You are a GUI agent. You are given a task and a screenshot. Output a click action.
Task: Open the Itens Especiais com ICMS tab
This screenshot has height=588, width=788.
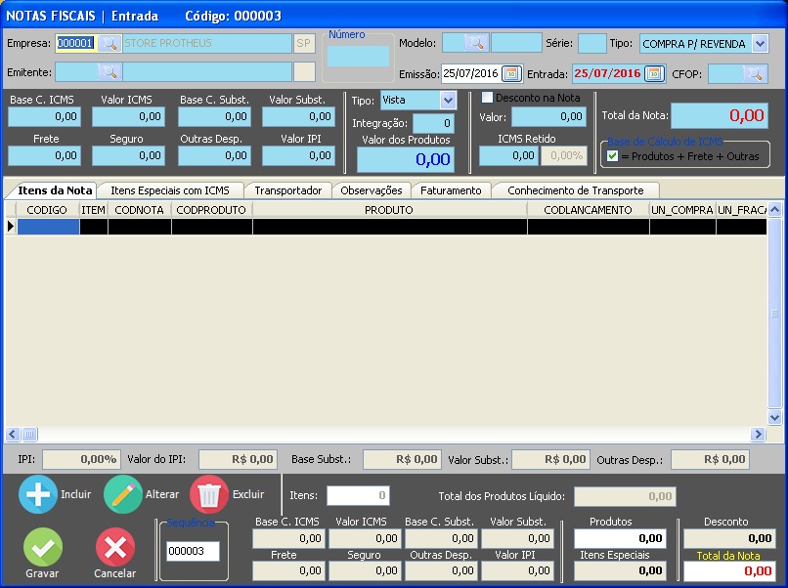tap(170, 190)
